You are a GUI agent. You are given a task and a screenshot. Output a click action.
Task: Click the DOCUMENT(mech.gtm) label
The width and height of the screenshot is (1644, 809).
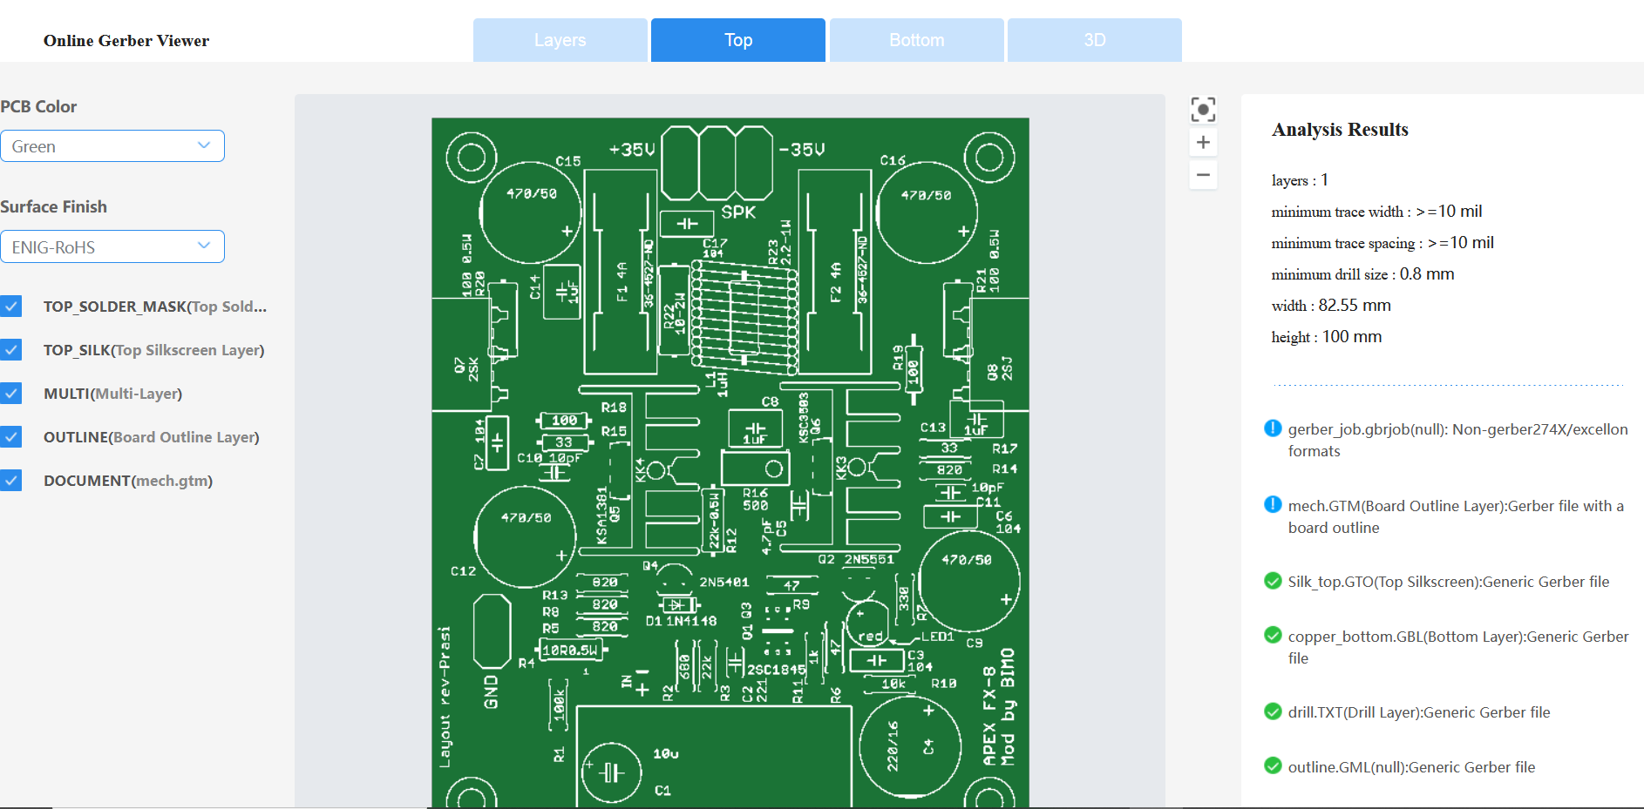(128, 481)
